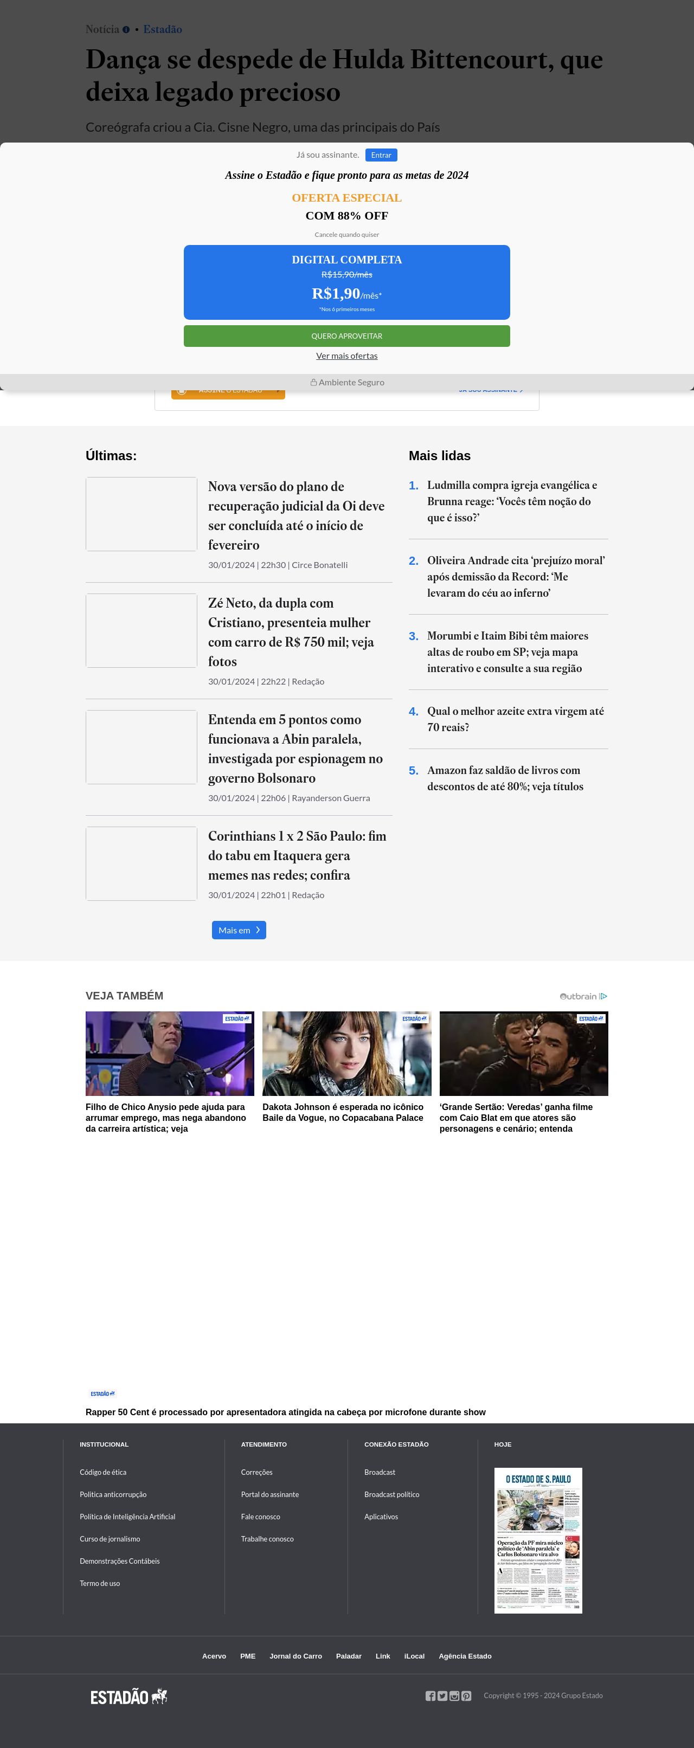Open Jornal do Carro footer menu item
The width and height of the screenshot is (694, 1748).
pyautogui.click(x=295, y=1656)
